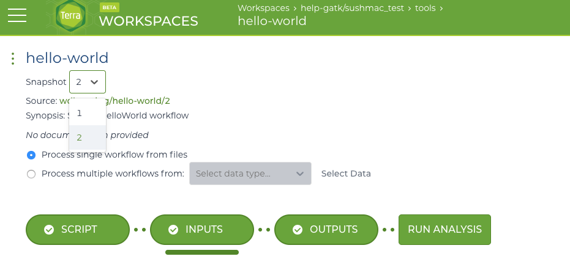Click the Terra hexagon logo

coord(71,16)
